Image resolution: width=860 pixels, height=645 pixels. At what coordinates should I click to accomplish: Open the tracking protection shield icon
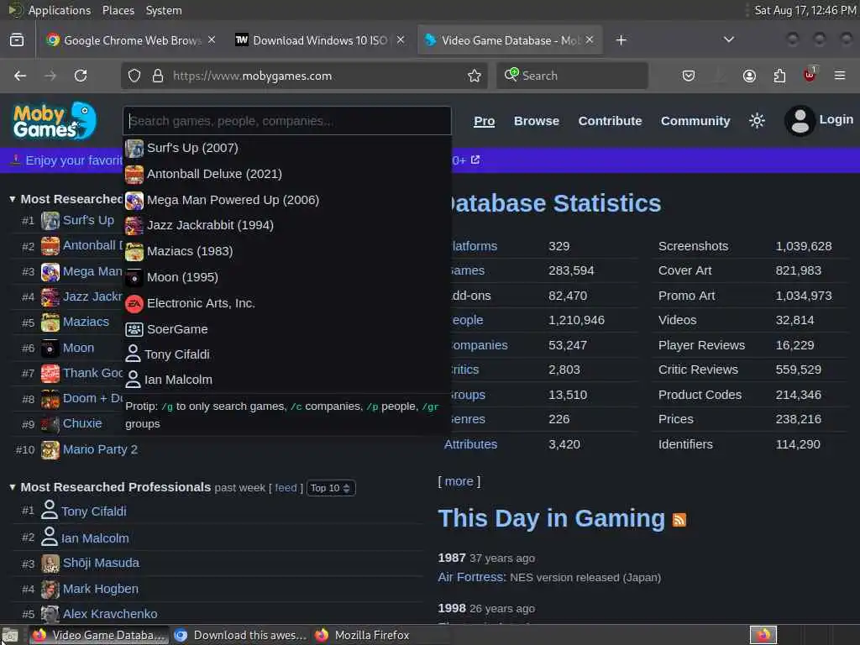[134, 76]
